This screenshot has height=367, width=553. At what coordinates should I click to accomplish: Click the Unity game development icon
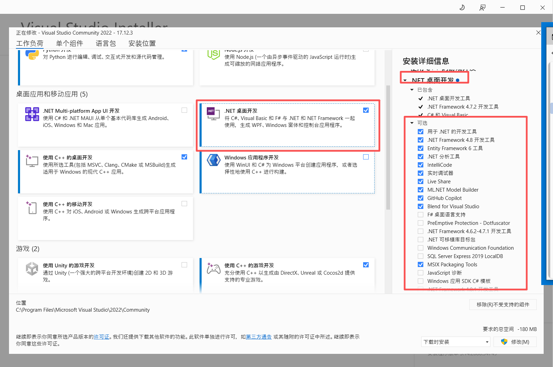32,269
